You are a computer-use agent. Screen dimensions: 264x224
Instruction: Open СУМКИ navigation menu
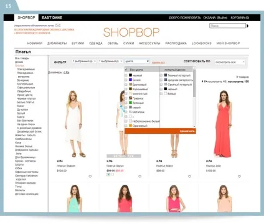coord(128,44)
